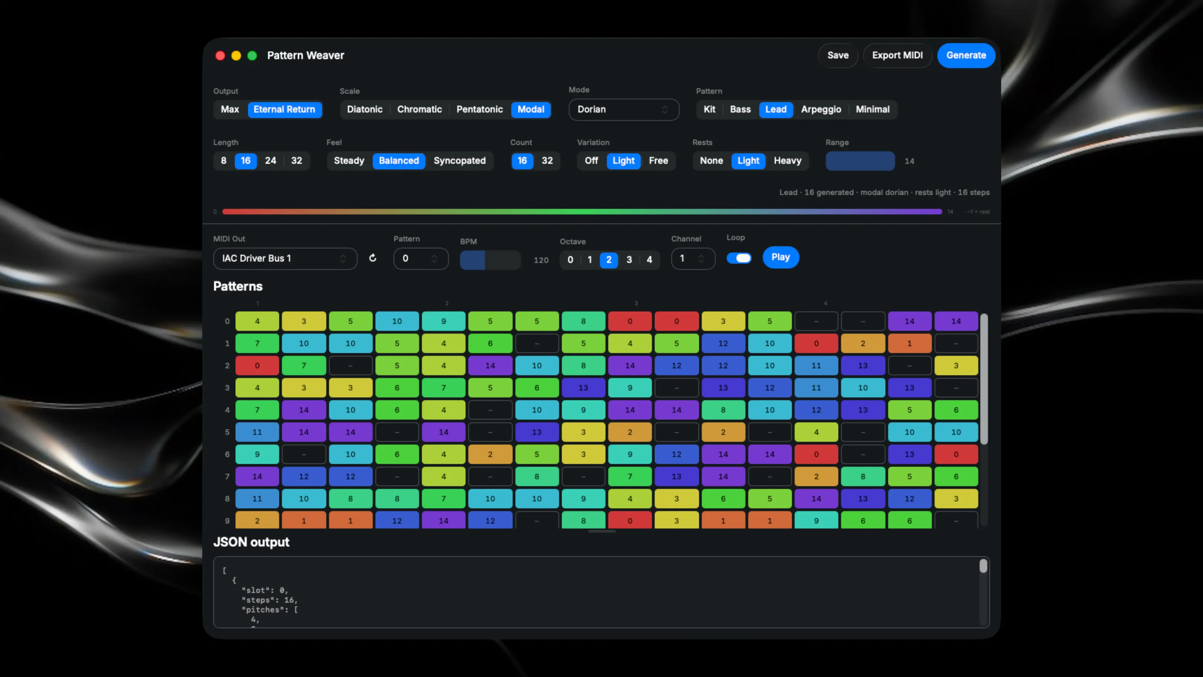Select the Lead pattern type
The height and width of the screenshot is (677, 1203).
point(776,109)
